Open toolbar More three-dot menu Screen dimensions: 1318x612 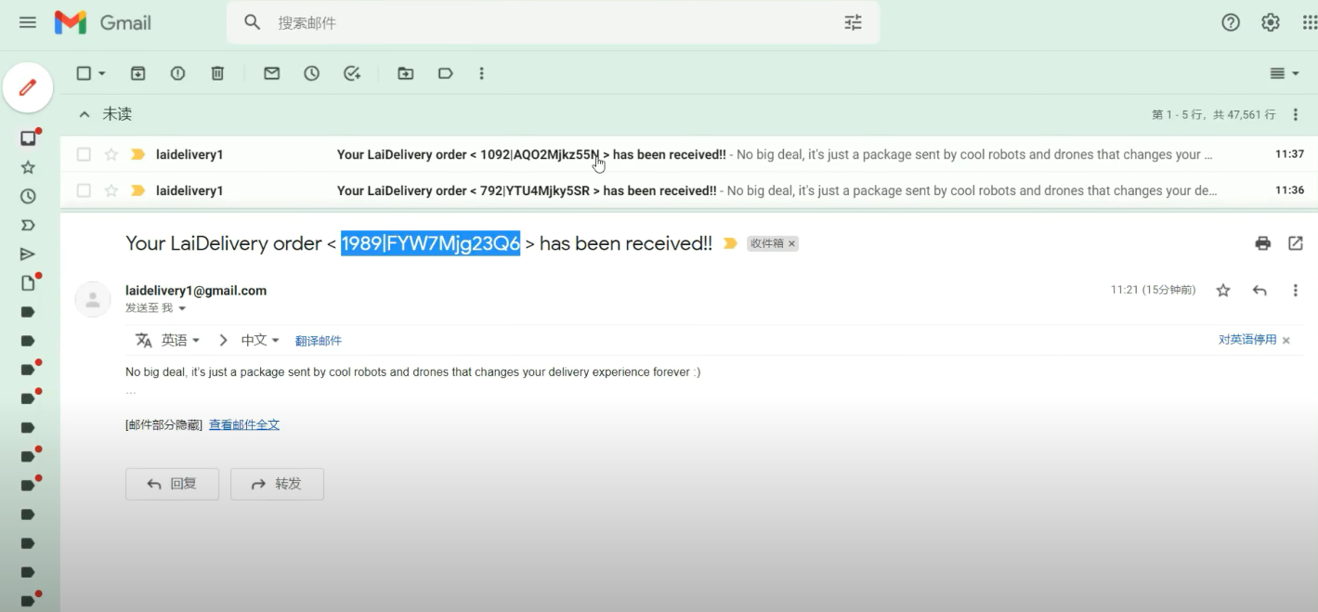[x=481, y=73]
